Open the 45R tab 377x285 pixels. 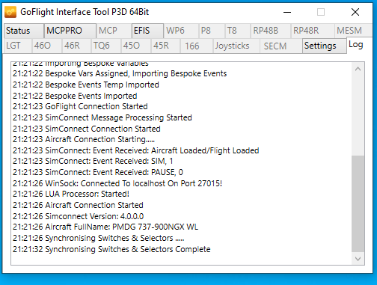pos(165,46)
